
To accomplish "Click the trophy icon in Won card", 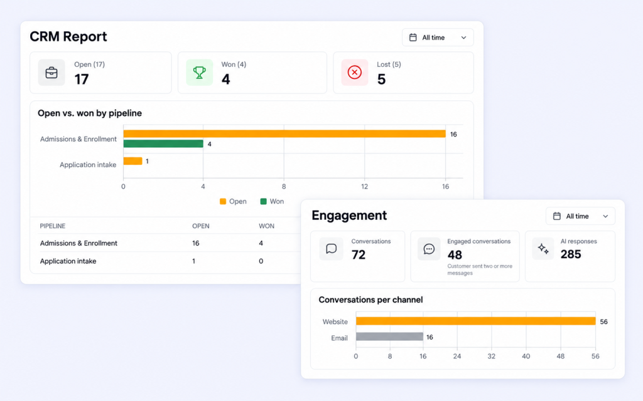I will (199, 73).
